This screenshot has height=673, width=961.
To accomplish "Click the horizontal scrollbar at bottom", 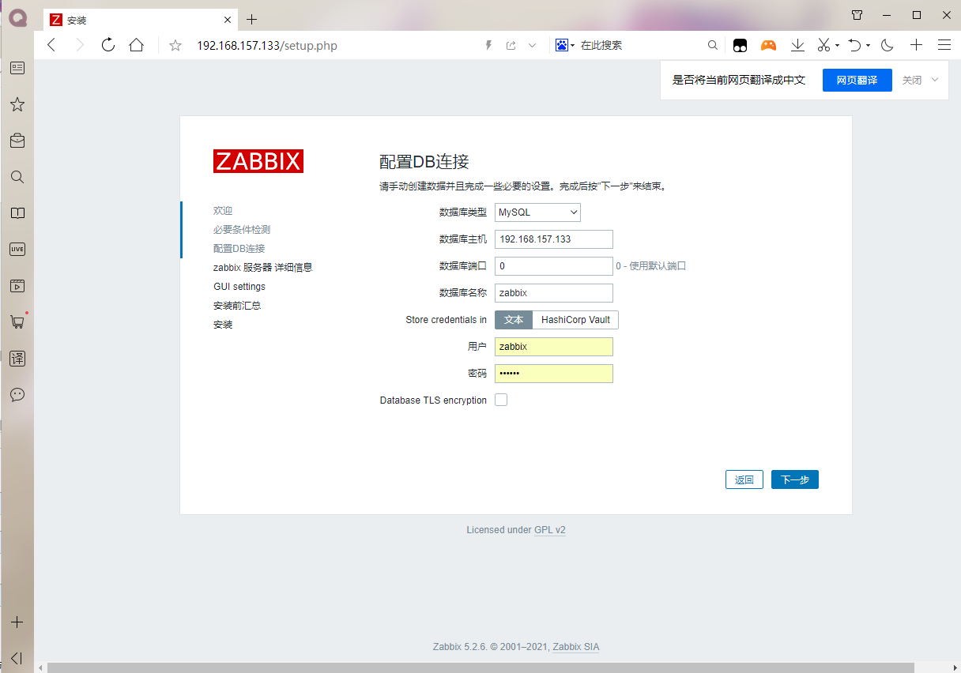I will click(482, 667).
